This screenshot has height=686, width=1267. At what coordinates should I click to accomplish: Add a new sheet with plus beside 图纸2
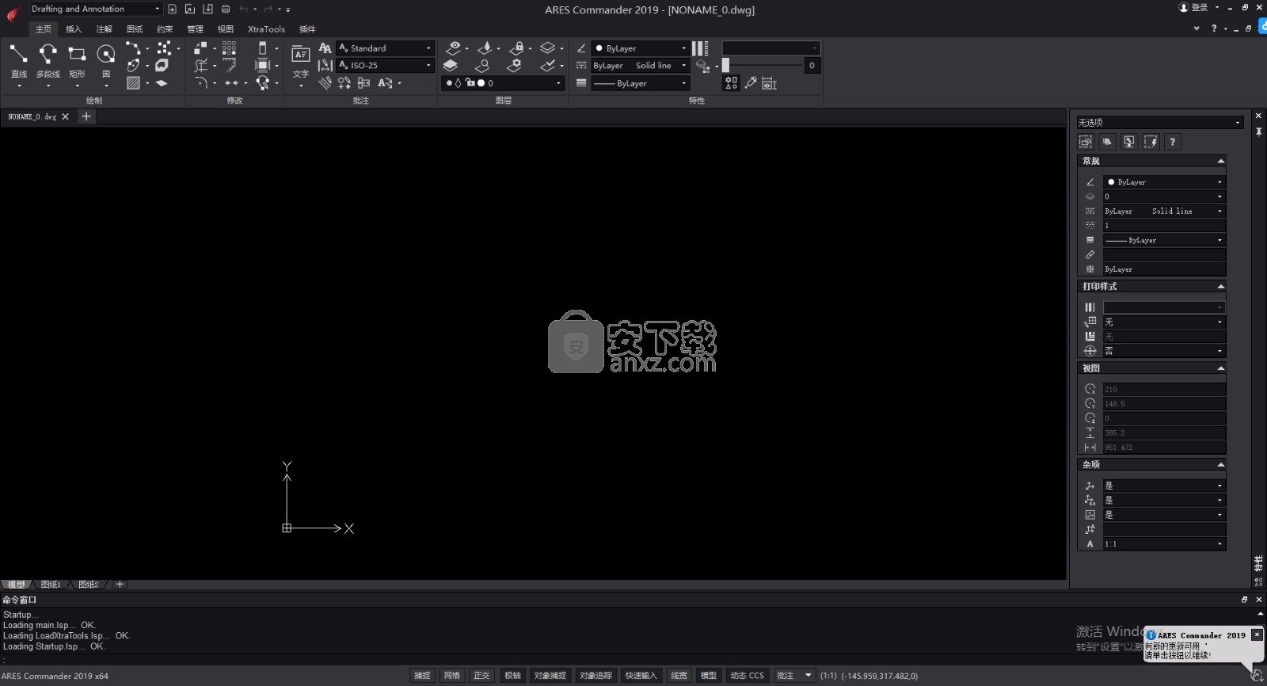tap(120, 585)
